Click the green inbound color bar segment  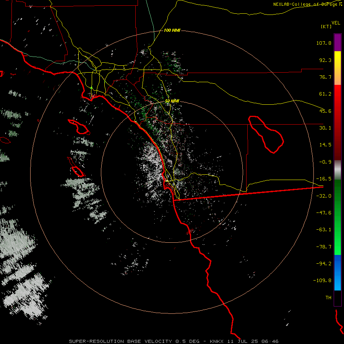coord(338,217)
